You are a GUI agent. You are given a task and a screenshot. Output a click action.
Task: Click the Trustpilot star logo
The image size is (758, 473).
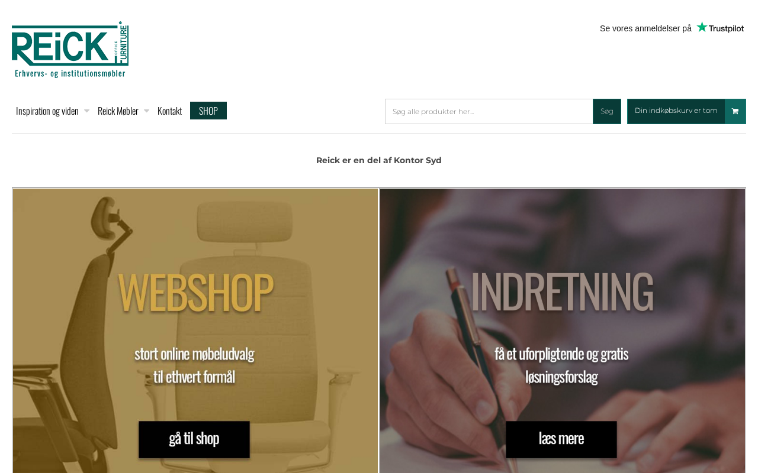click(720, 28)
